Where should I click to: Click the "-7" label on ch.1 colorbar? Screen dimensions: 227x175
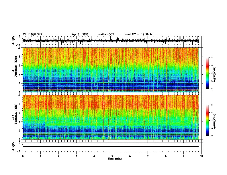pos(212,89)
